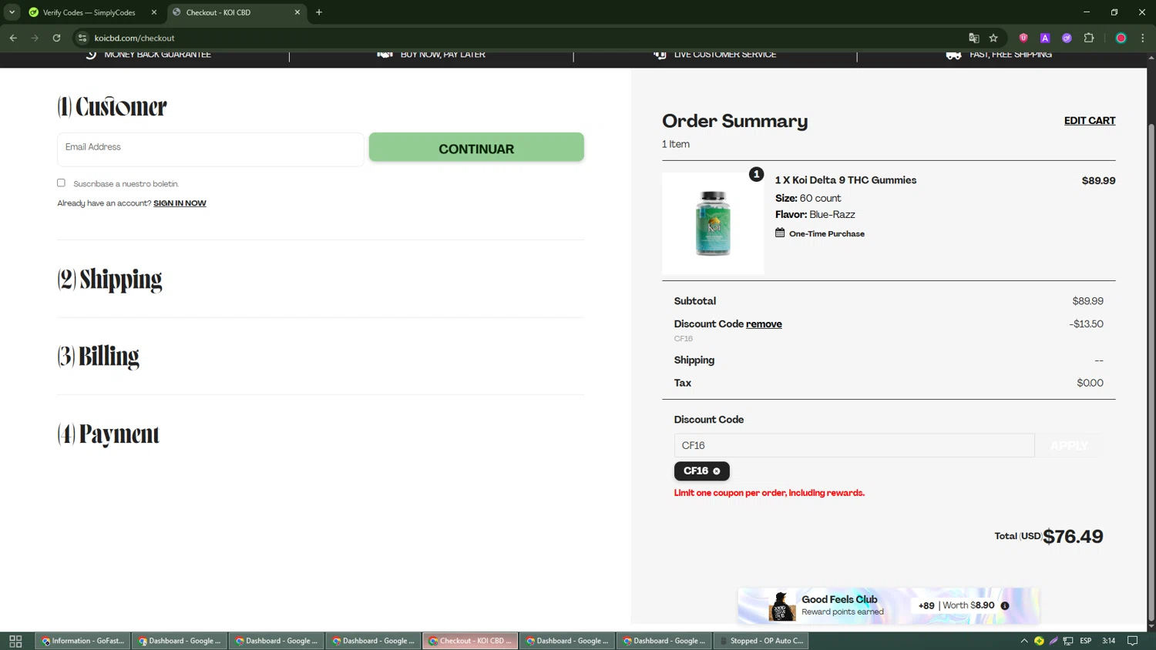The height and width of the screenshot is (650, 1156).
Task: Close the Verify Codes tab
Action: pyautogui.click(x=153, y=12)
